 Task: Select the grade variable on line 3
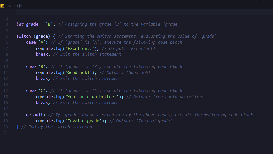pos(32,24)
